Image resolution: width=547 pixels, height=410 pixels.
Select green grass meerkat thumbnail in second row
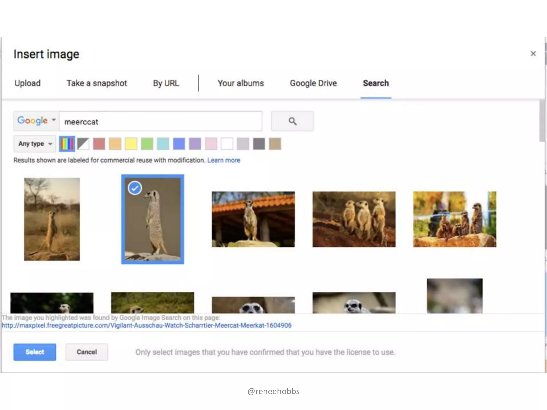coord(153,303)
